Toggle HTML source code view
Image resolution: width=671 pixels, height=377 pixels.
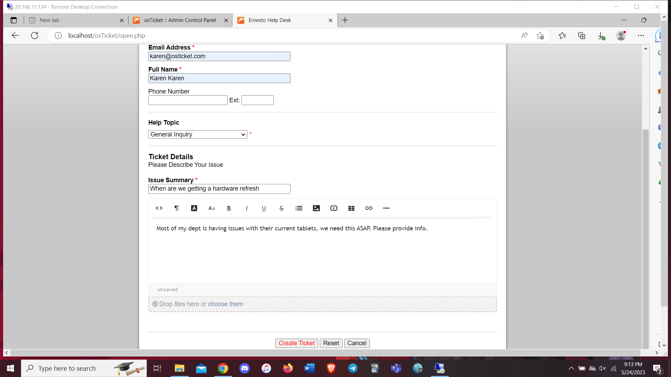pyautogui.click(x=159, y=208)
